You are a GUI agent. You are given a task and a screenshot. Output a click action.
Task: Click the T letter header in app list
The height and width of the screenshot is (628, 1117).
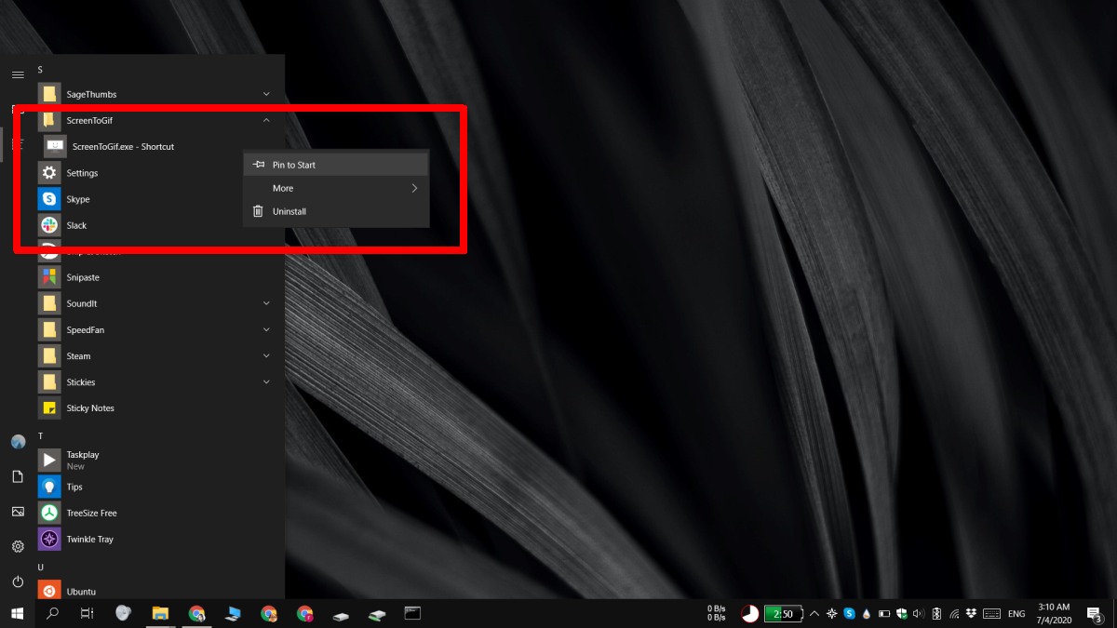[x=40, y=435]
